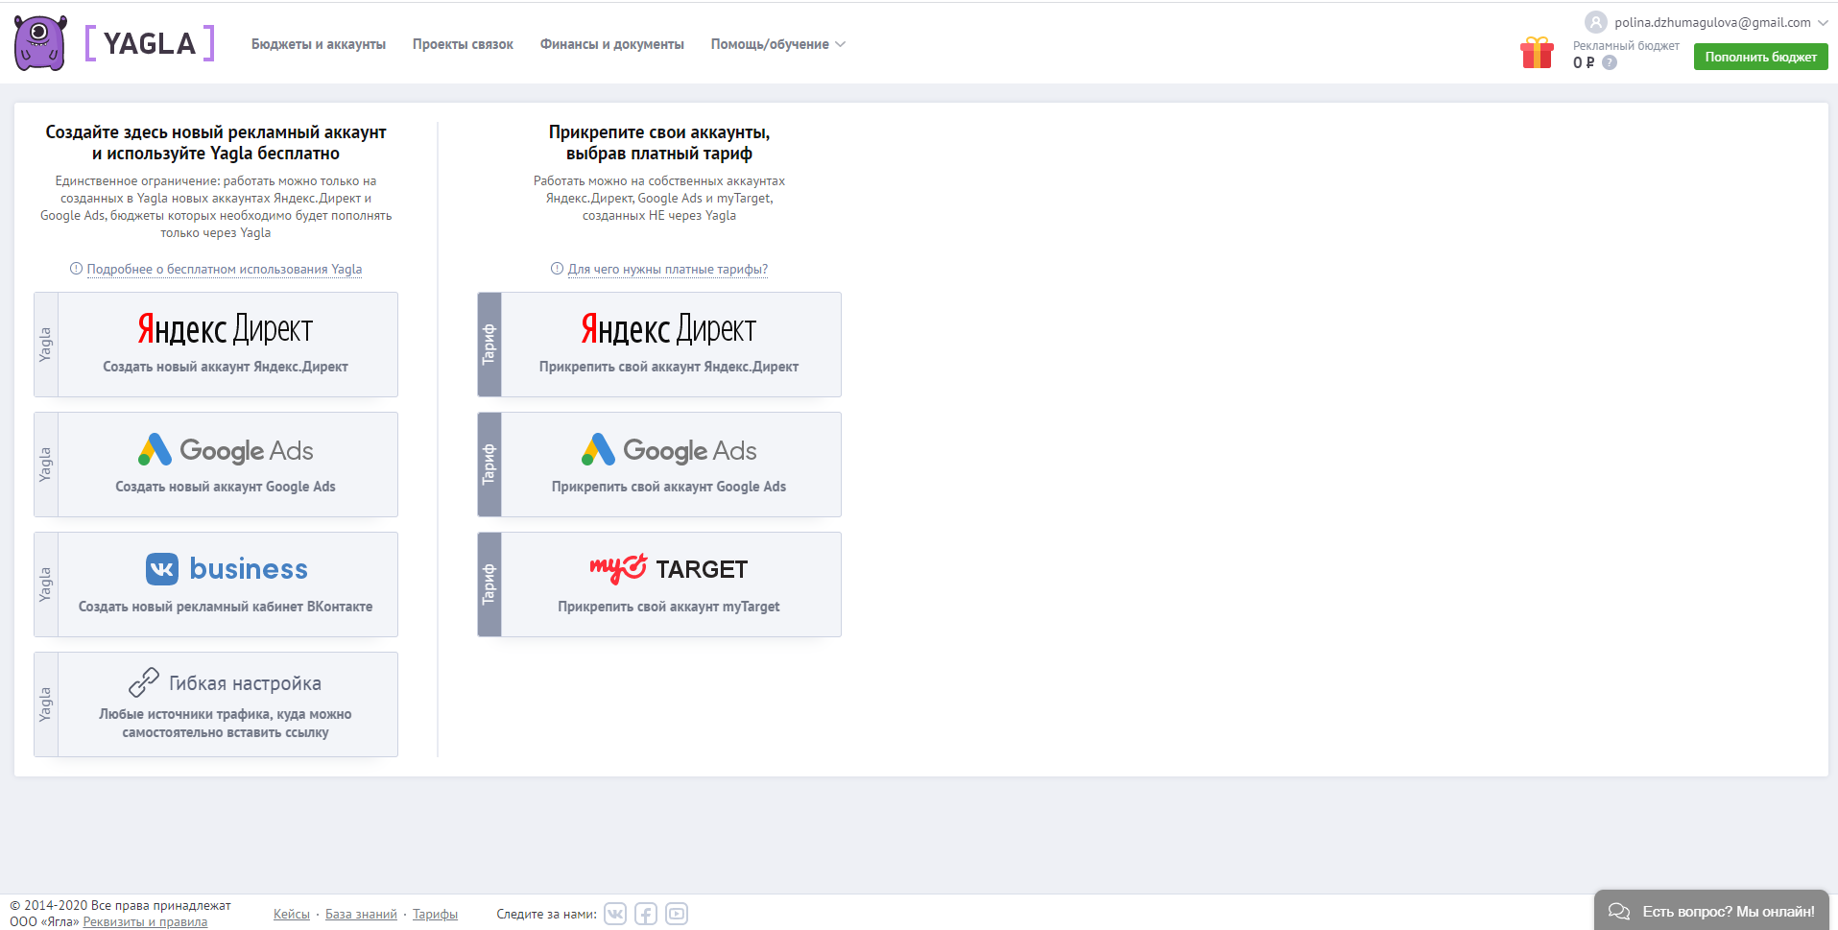The height and width of the screenshot is (930, 1838).
Task: Click the Рекламный бюджет label
Action: point(1626,45)
